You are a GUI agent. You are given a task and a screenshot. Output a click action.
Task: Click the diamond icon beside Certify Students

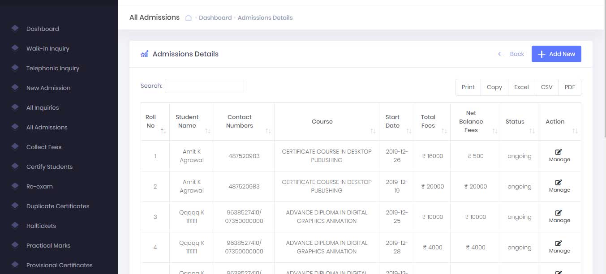pyautogui.click(x=15, y=167)
